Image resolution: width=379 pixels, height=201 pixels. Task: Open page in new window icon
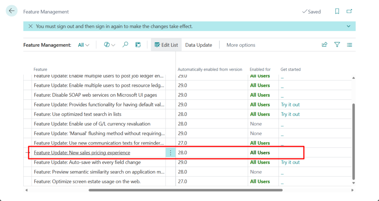click(349, 11)
